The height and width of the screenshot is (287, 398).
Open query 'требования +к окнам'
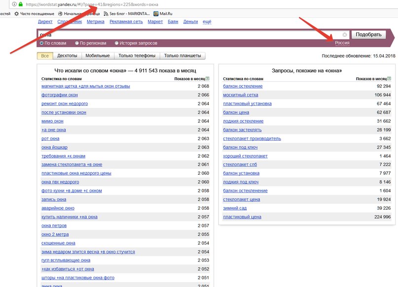[x=63, y=156]
